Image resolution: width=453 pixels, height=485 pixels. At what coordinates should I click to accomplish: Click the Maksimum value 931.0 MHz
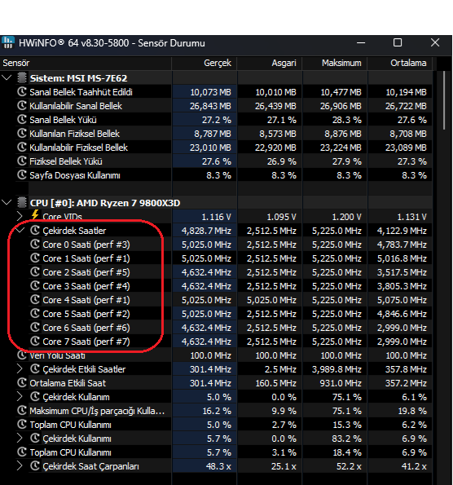tap(341, 383)
